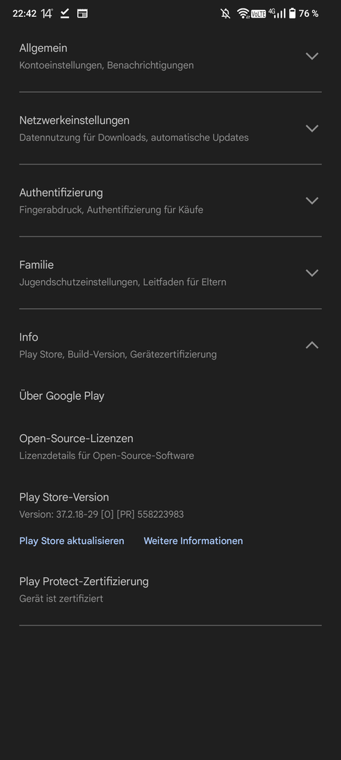Tap the VoLTE status icon

pos(258,14)
